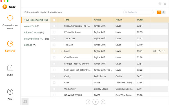Screen dimensions: 169x105
Task: Select Récent (7 jours) filter
Action: coord(34,33)
